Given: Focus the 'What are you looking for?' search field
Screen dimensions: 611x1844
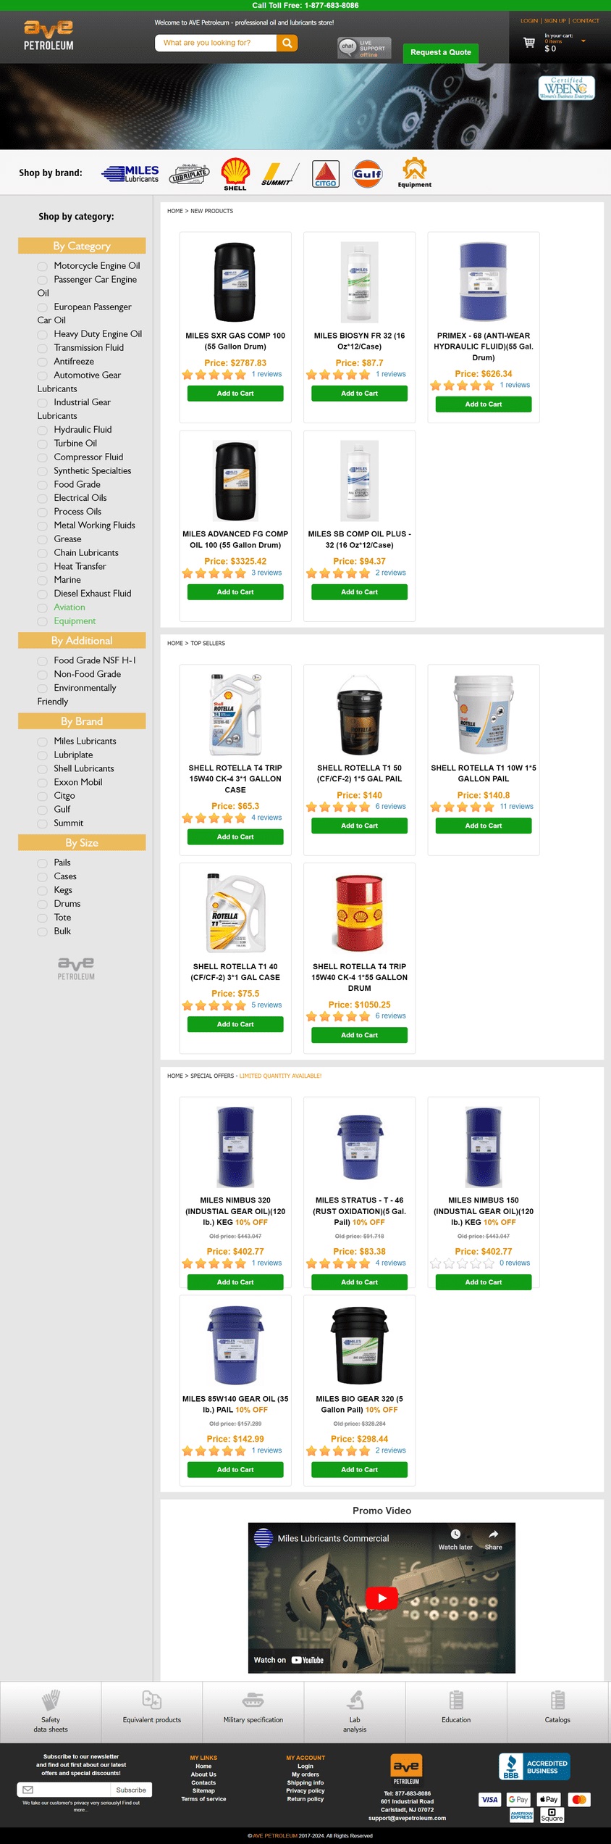Looking at the screenshot, I should pyautogui.click(x=216, y=43).
